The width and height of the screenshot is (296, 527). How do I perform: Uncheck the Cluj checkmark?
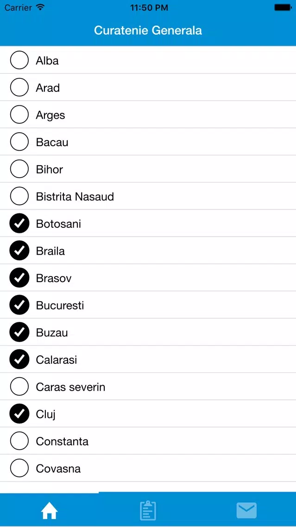(19, 414)
